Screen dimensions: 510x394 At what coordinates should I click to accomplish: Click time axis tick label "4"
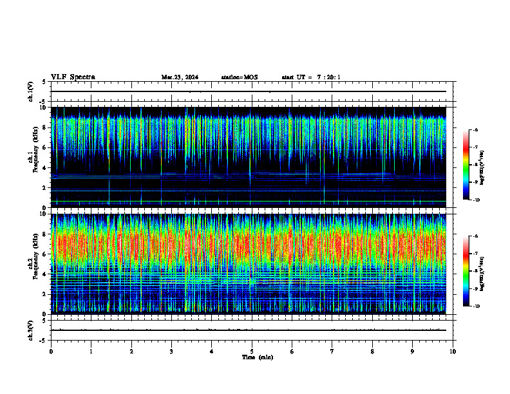tap(211, 352)
